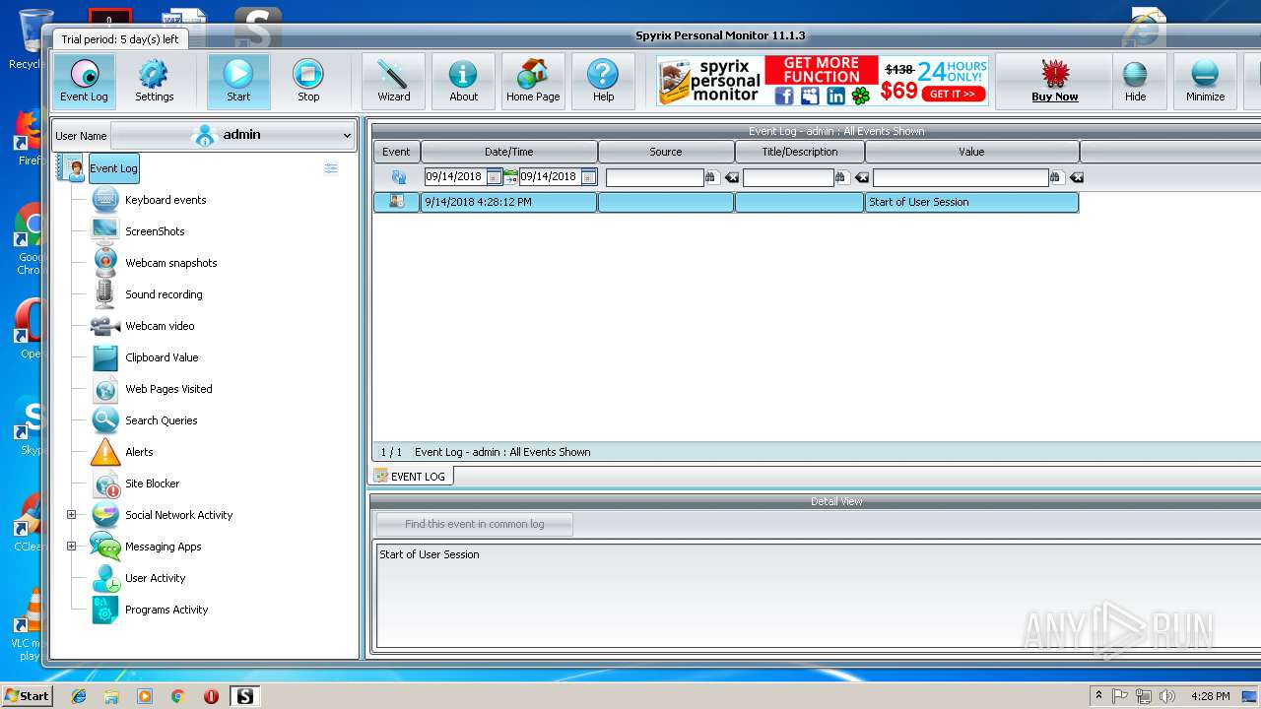Select Messaging Apps category
Screen dimensions: 1261x709
click(x=163, y=547)
